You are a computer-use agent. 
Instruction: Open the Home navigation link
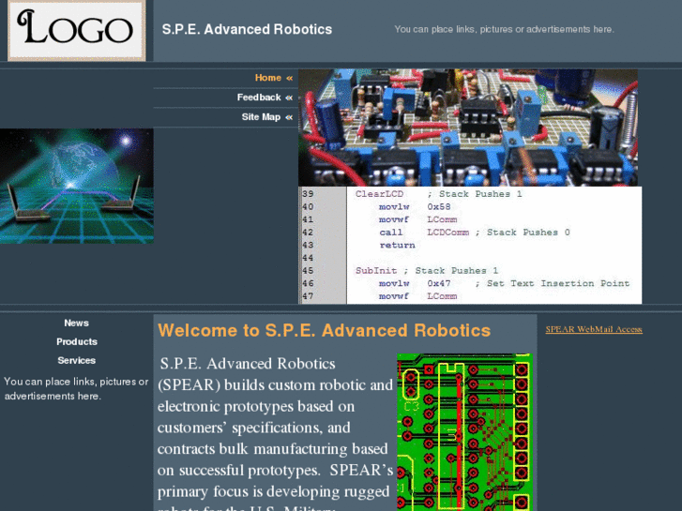[x=268, y=78]
